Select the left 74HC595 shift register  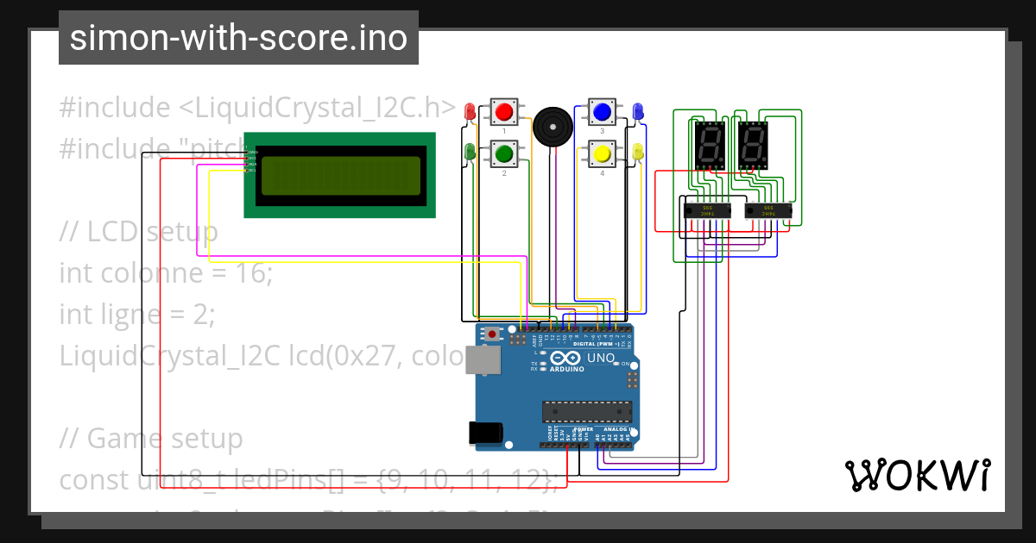pos(708,209)
